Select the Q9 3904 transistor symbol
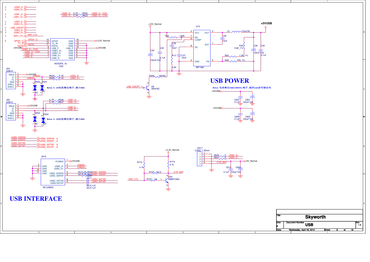Screen dimensions: 370x262 point(147,88)
